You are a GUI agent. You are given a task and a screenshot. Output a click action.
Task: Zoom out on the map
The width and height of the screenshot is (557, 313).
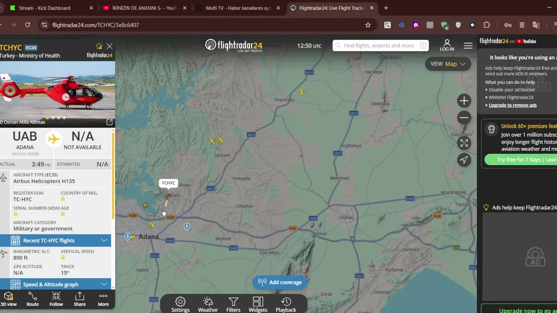point(464,117)
